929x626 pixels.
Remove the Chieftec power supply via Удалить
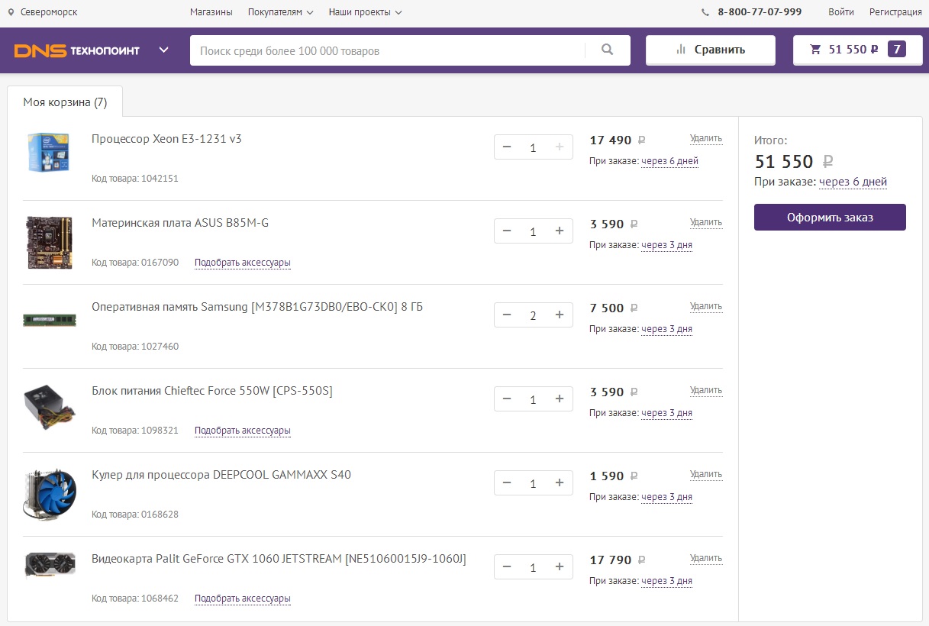pos(705,390)
